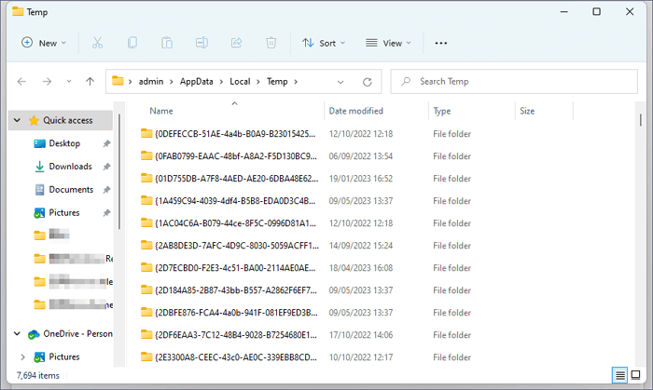
Task: Switch to the large thumbnails view button
Action: [635, 375]
